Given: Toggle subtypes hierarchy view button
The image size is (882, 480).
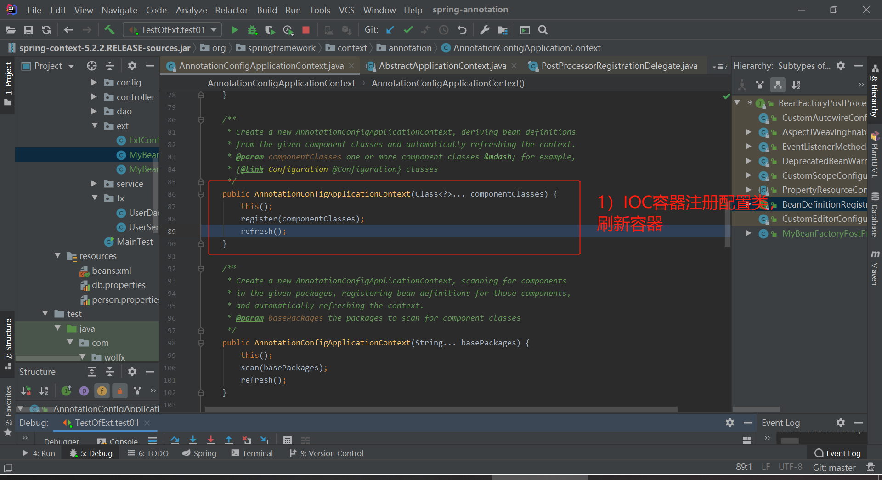Looking at the screenshot, I should (x=778, y=85).
